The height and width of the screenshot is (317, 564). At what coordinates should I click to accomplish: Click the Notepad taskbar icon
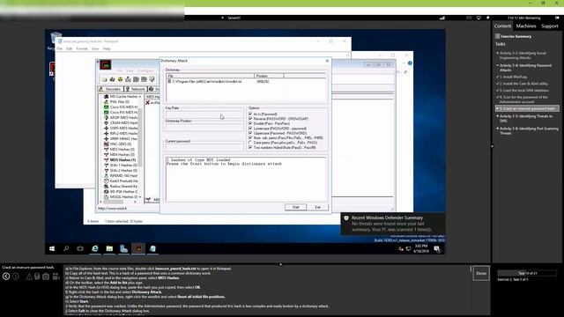152,248
